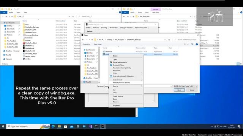The image size is (243, 136).
Task: Select ShellterPro_Backups folder in Pro_4_7 list
Action: [32, 27]
